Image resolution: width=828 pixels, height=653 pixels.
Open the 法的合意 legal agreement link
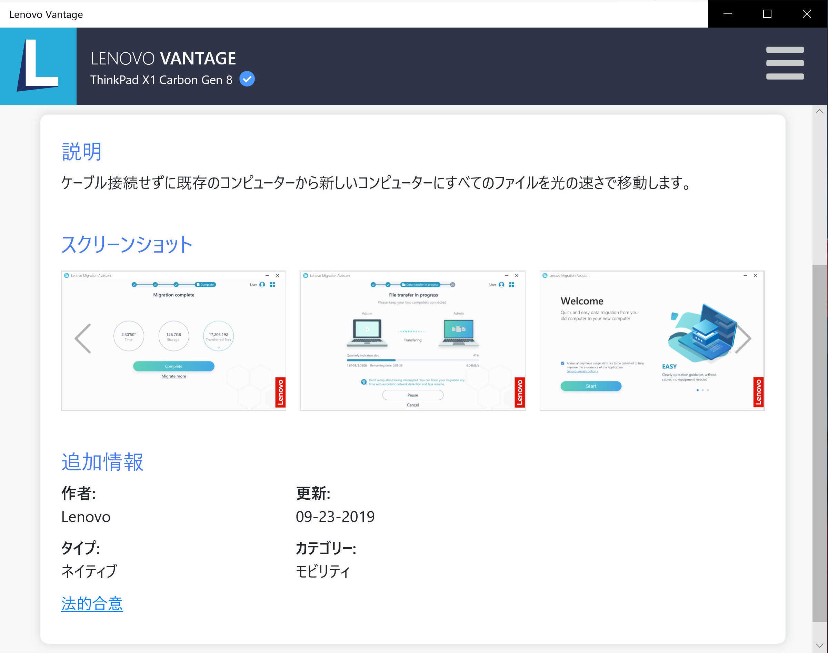point(92,604)
